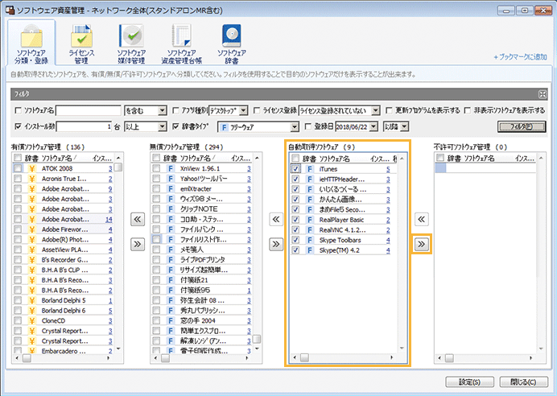This screenshot has width=557, height=396.
Task: Click F icon of emlXtracter
Action: coord(171,188)
